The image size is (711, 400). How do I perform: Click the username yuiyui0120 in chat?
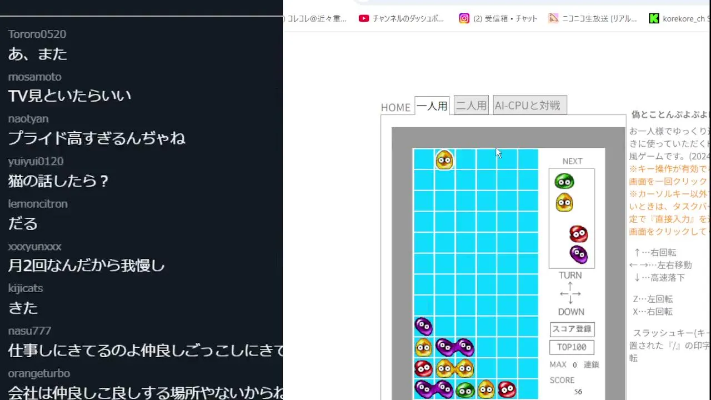(x=36, y=161)
